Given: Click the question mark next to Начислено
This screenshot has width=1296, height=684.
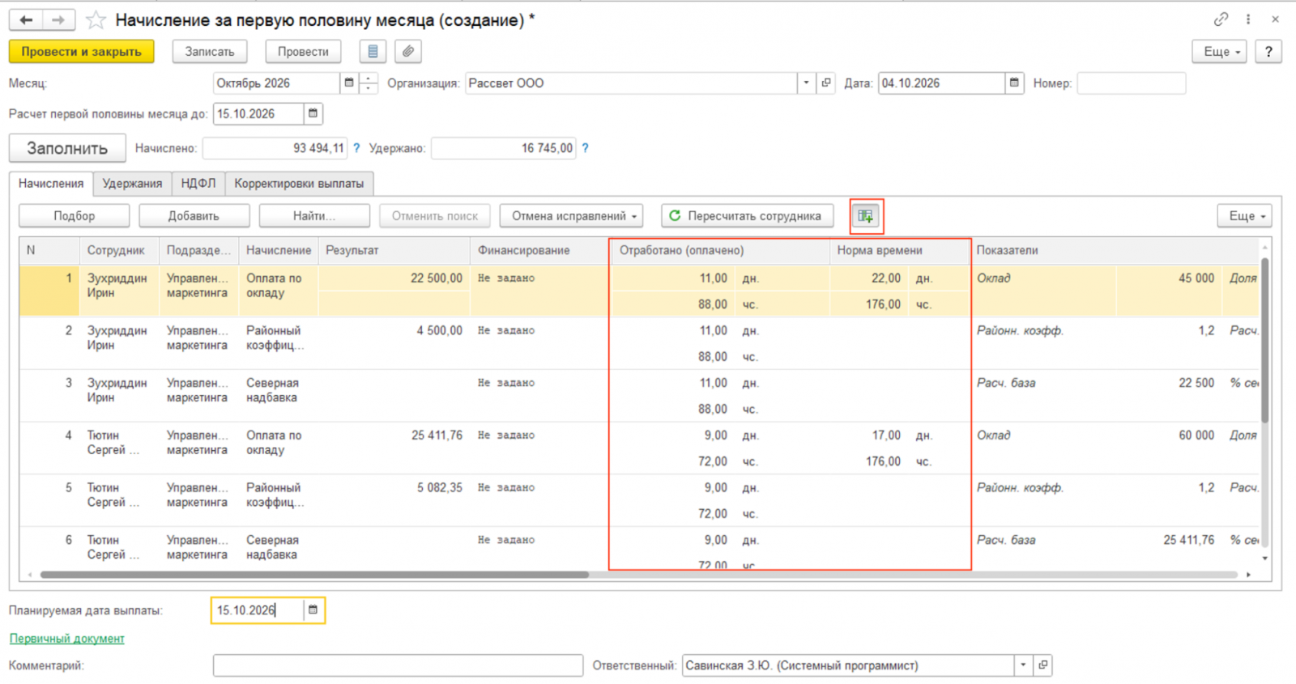Looking at the screenshot, I should coord(356,148).
